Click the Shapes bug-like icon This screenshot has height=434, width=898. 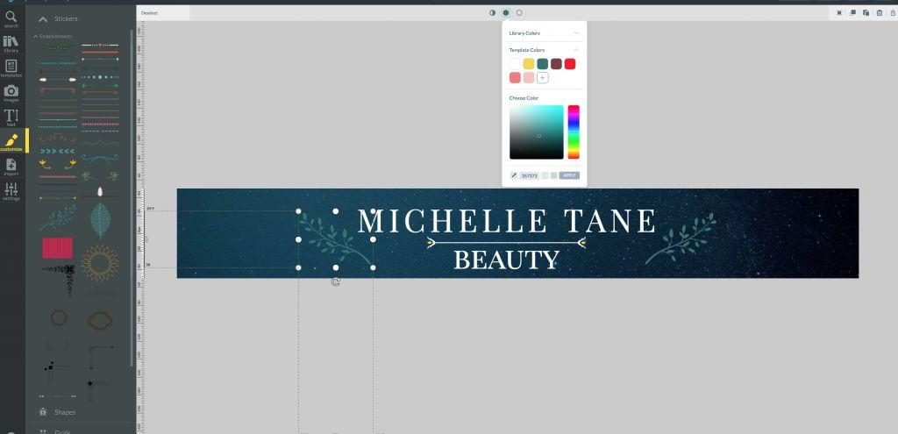43,412
